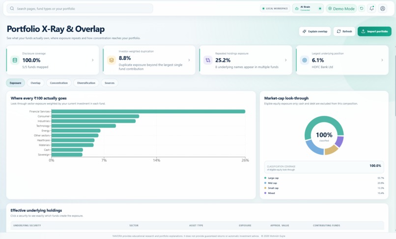Image resolution: width=396 pixels, height=239 pixels.
Task: Expand the Largest underlying position card chevron
Action: coord(382,60)
